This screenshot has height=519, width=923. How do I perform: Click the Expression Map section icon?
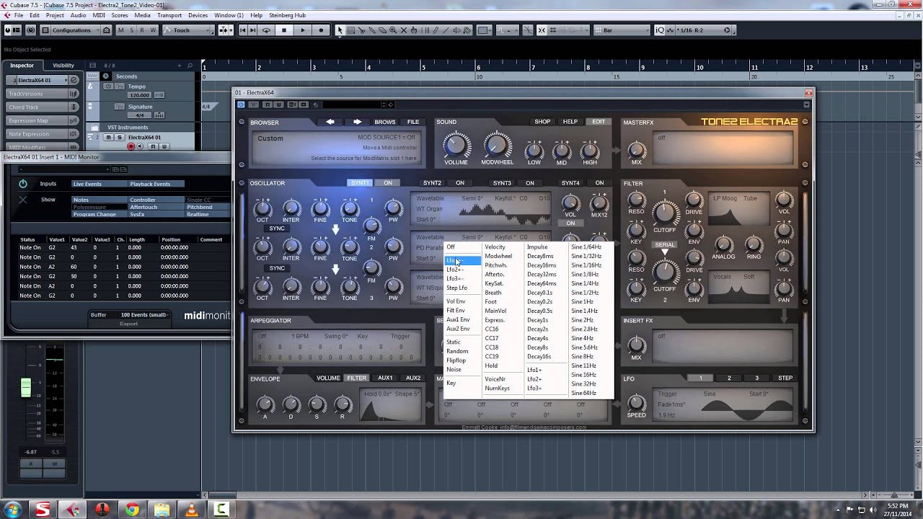point(74,120)
